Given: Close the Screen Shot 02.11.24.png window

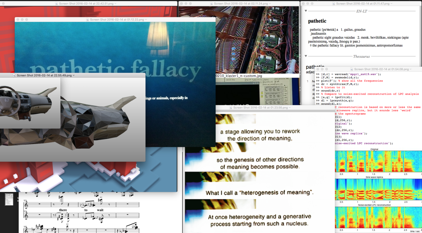Looking at the screenshot, I should coord(181,4).
